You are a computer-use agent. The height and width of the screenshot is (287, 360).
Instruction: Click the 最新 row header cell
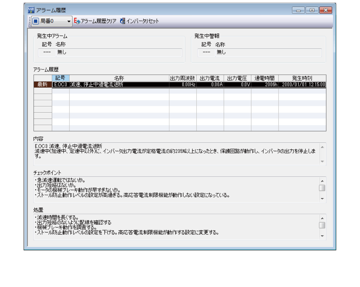coord(43,84)
